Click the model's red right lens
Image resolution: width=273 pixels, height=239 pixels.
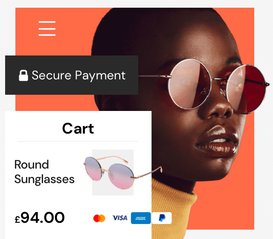[247, 89]
